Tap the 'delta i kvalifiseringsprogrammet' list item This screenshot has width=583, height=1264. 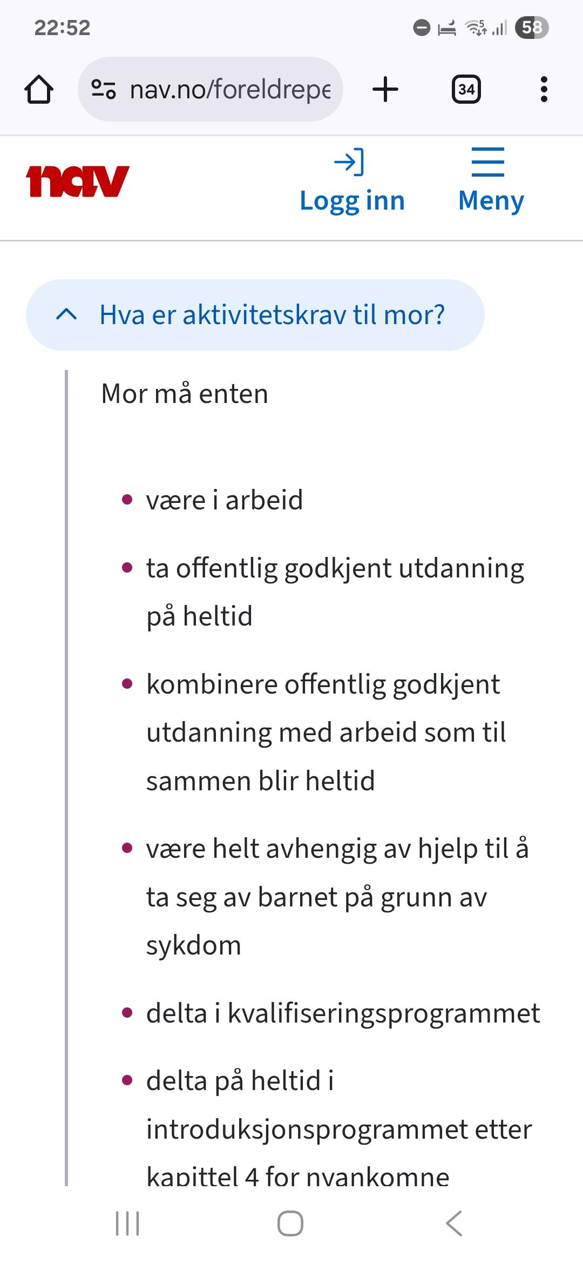tap(343, 1013)
